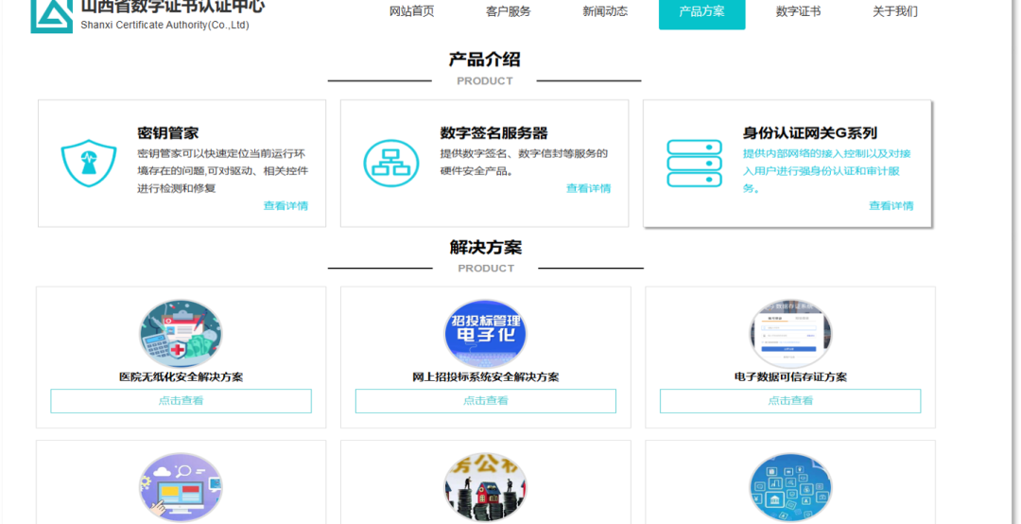Open the 客户服务 menu item
Viewport: 1021px width, 524px height.
point(509,11)
